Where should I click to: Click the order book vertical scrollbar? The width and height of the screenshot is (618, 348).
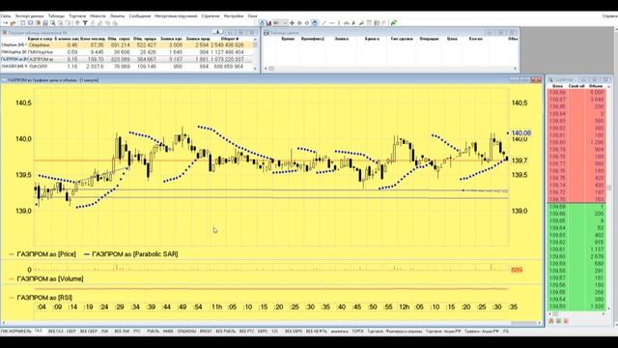pos(609,197)
